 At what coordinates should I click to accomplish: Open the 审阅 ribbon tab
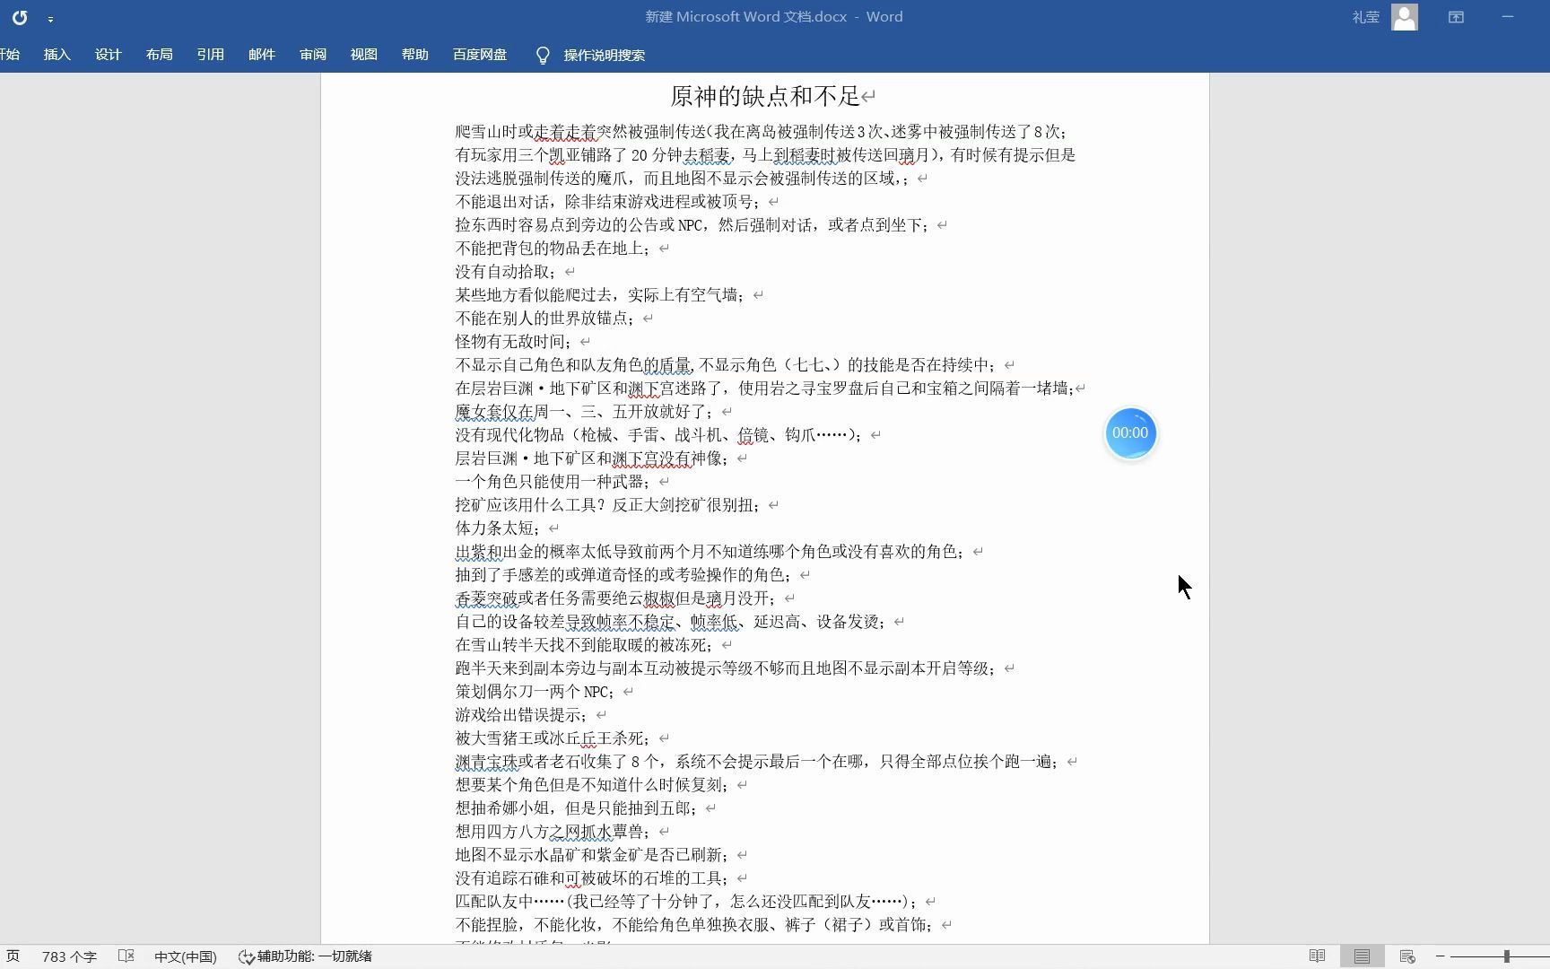click(x=312, y=55)
